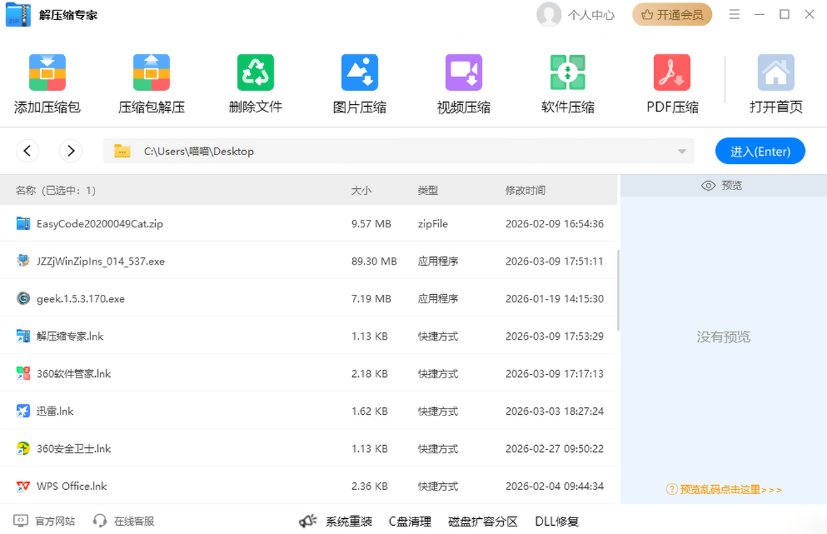Click the 开通会员 membership button

672,14
